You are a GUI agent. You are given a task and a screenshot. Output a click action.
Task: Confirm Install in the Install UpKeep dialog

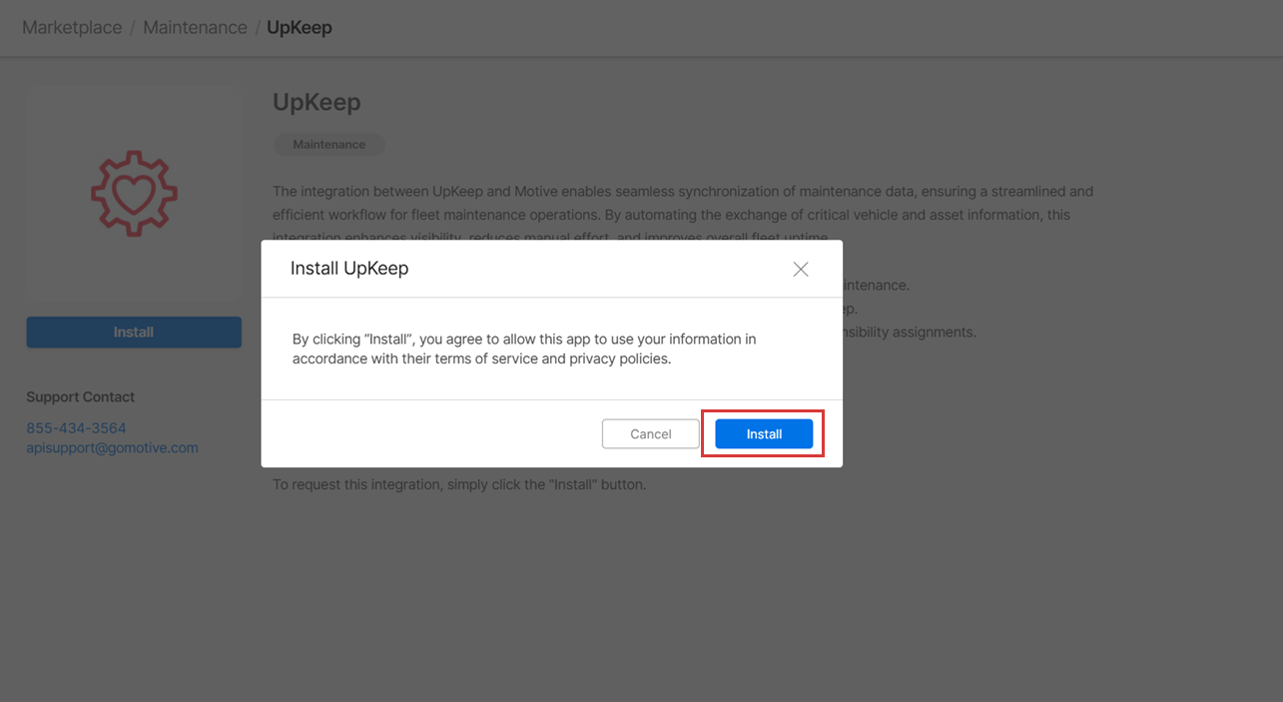coord(764,433)
